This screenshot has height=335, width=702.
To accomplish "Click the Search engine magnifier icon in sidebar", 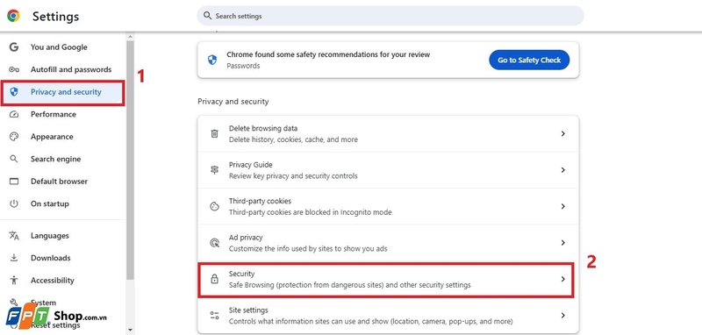I will [x=14, y=159].
